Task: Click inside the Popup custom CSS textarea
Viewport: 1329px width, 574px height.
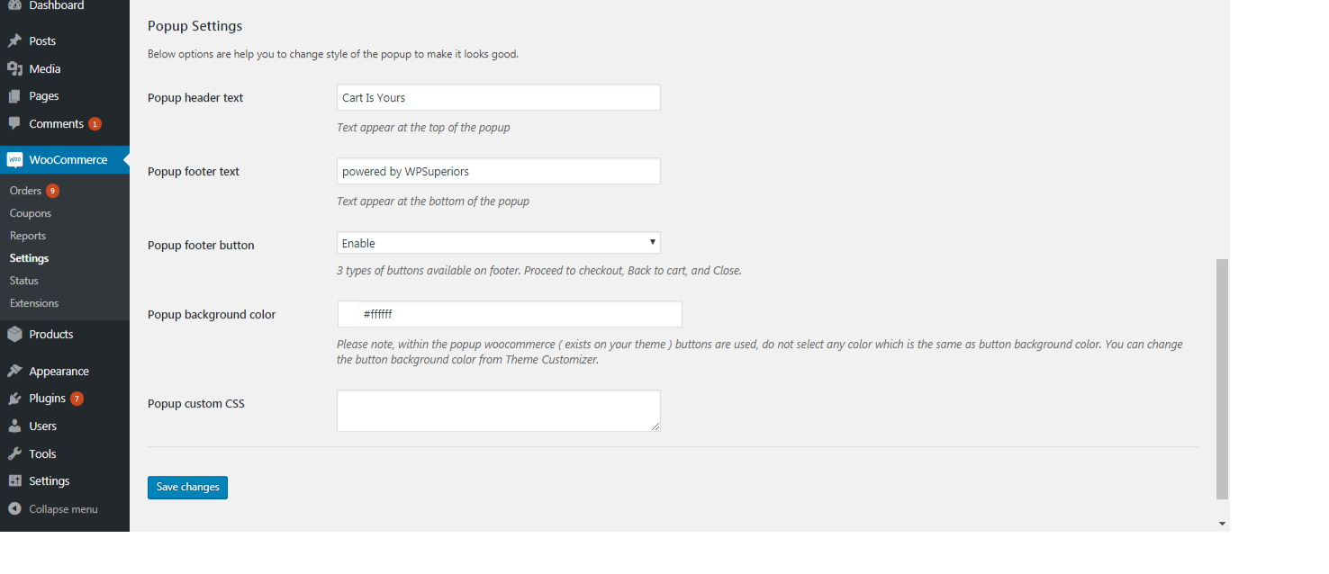Action: tap(498, 410)
